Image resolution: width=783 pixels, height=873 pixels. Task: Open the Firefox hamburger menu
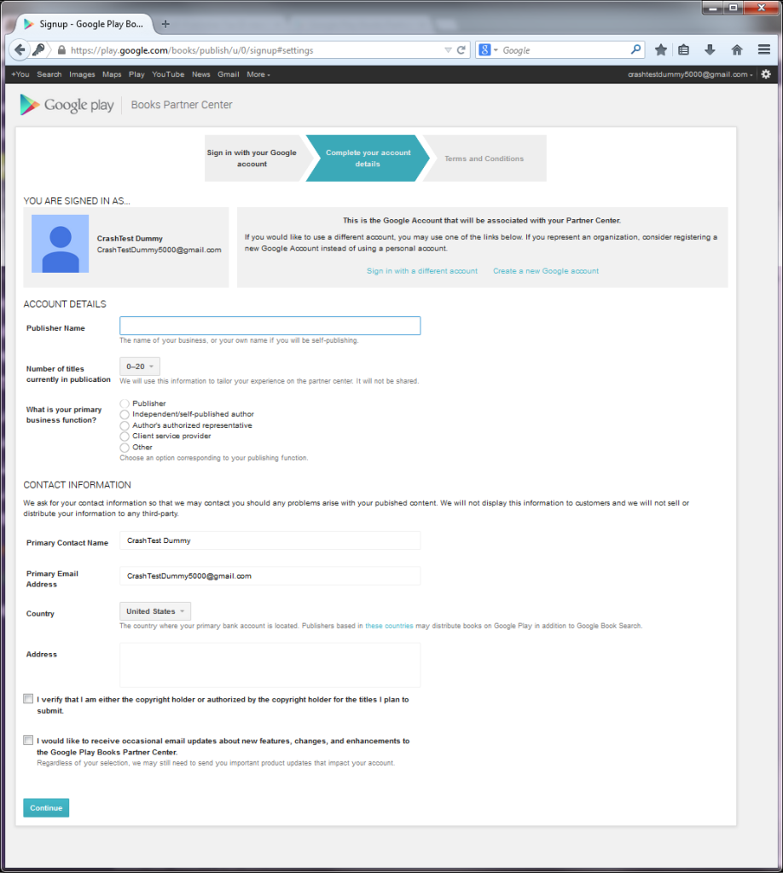pyautogui.click(x=764, y=49)
